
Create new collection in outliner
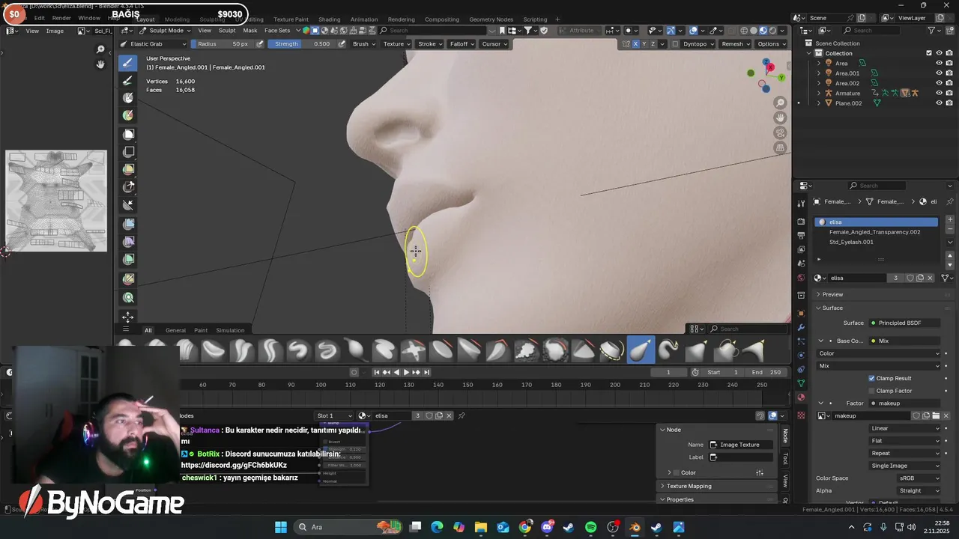[x=950, y=30]
